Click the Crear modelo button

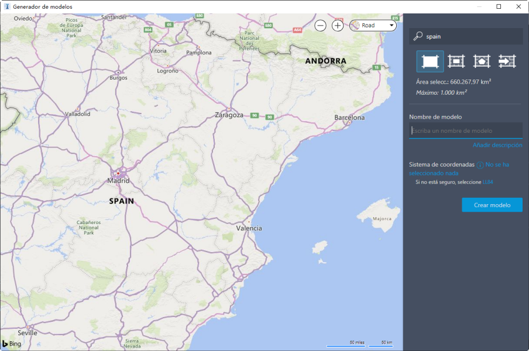click(492, 205)
